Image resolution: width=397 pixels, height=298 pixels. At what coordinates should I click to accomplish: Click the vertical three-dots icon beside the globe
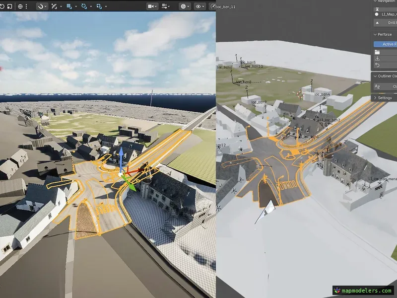pyautogui.click(x=26, y=6)
